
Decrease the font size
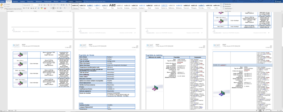pos(42,5)
